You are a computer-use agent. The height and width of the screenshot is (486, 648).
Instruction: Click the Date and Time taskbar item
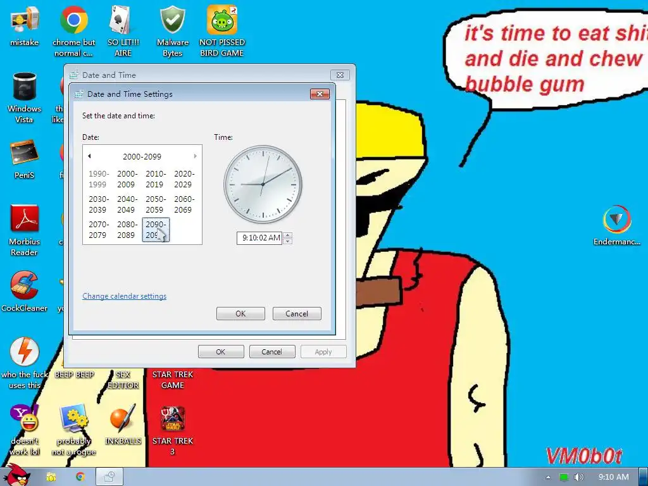tap(109, 477)
